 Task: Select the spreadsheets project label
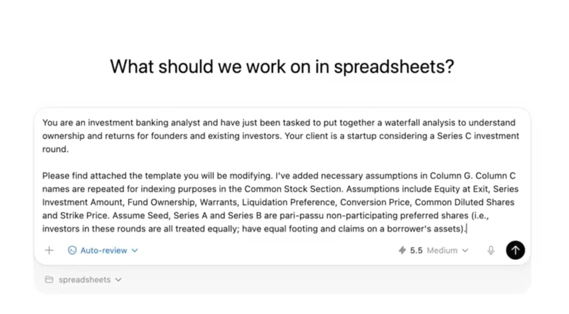click(85, 279)
